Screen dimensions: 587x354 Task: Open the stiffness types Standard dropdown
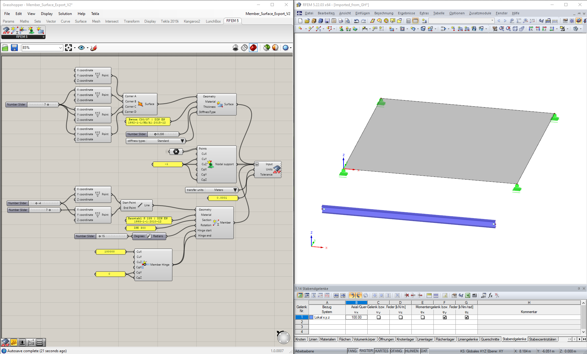pyautogui.click(x=182, y=141)
